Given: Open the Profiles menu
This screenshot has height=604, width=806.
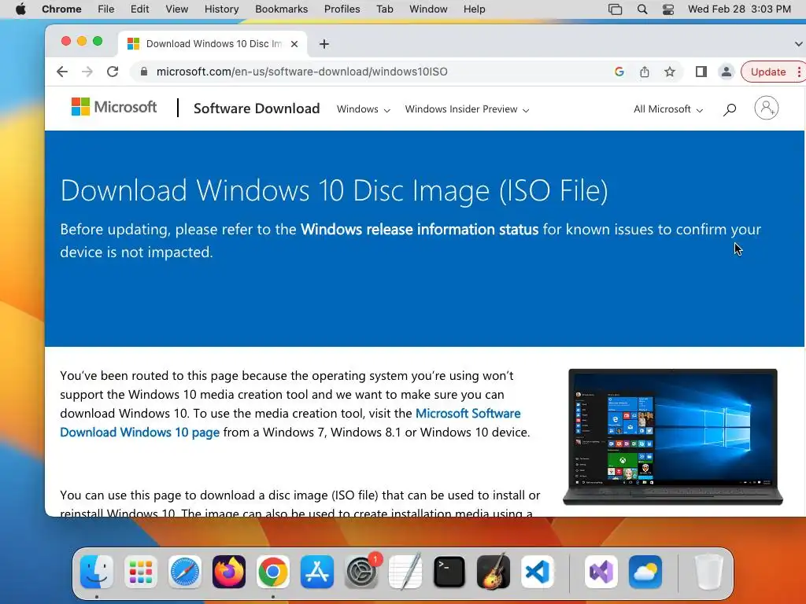Looking at the screenshot, I should coord(342,9).
